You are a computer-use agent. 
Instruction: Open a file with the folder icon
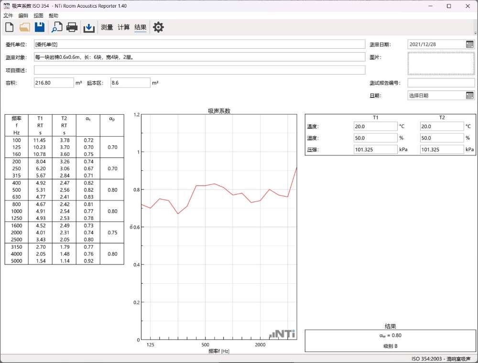(24, 27)
